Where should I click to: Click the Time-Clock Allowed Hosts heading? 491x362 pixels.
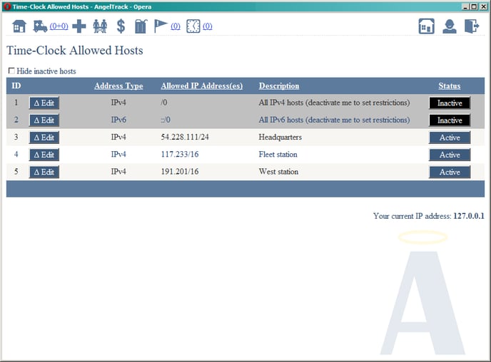(x=74, y=51)
